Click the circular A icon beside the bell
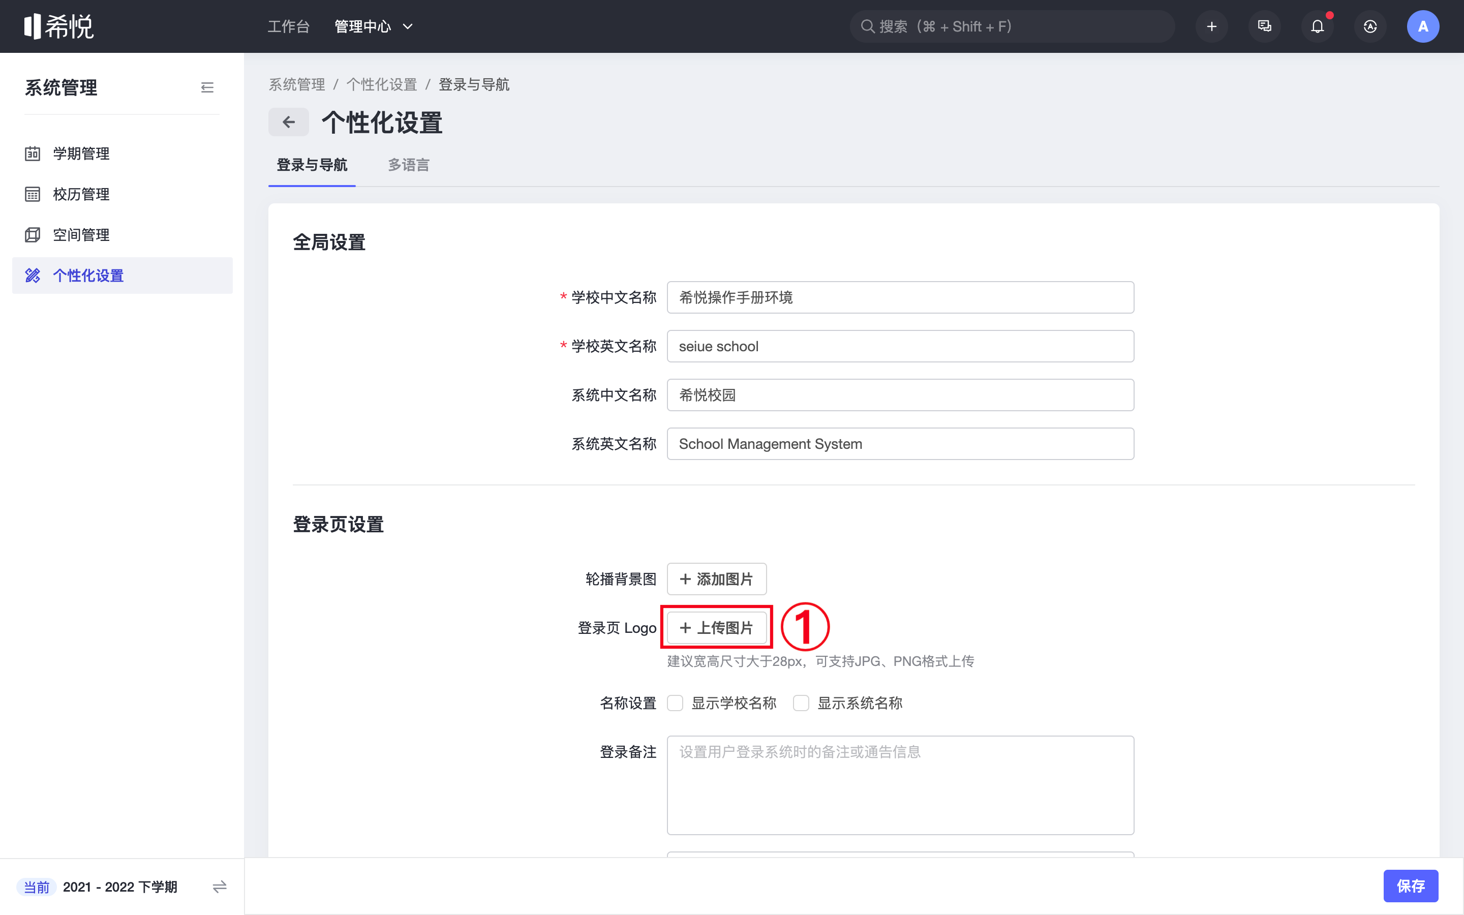The width and height of the screenshot is (1464, 915). pos(1369,26)
